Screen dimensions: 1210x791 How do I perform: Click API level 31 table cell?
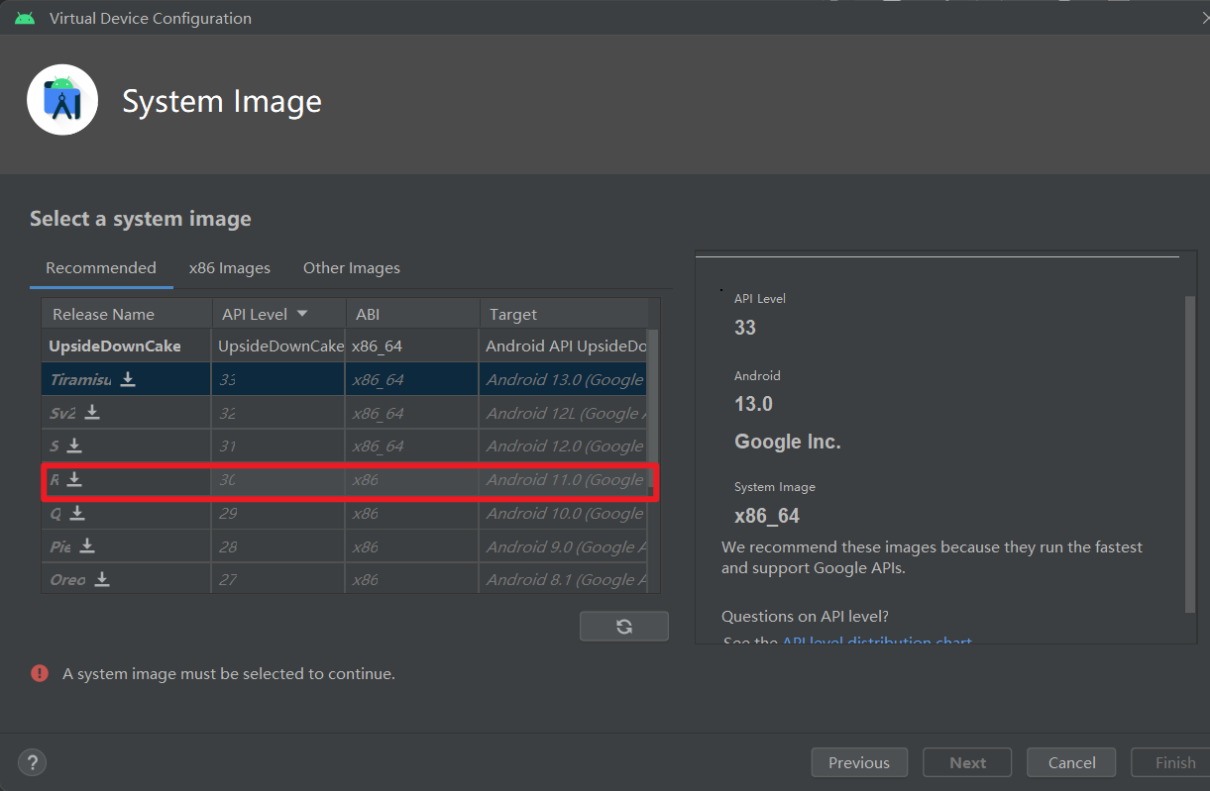click(x=278, y=446)
